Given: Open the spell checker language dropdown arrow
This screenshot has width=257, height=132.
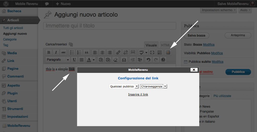Looking at the screenshot, I should 146,52.
